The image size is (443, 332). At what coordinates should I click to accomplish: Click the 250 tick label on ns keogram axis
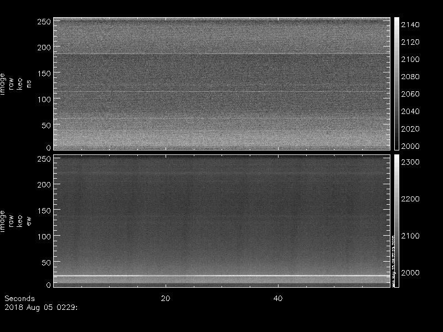coord(44,22)
